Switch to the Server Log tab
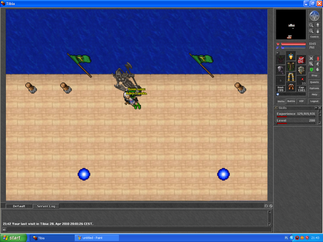The width and height of the screenshot is (323, 242). (46, 206)
